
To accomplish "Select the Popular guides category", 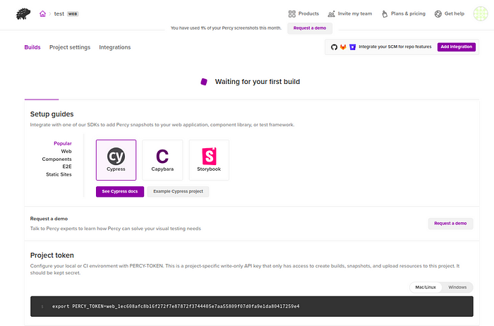I will 62,143.
